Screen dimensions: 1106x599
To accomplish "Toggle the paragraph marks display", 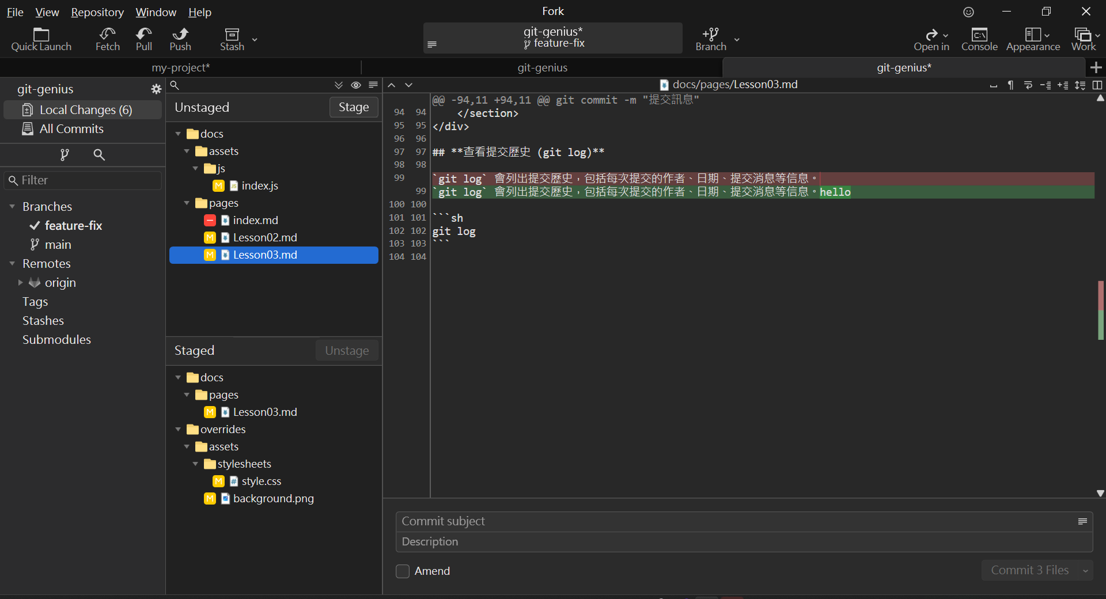I will pos(1011,85).
